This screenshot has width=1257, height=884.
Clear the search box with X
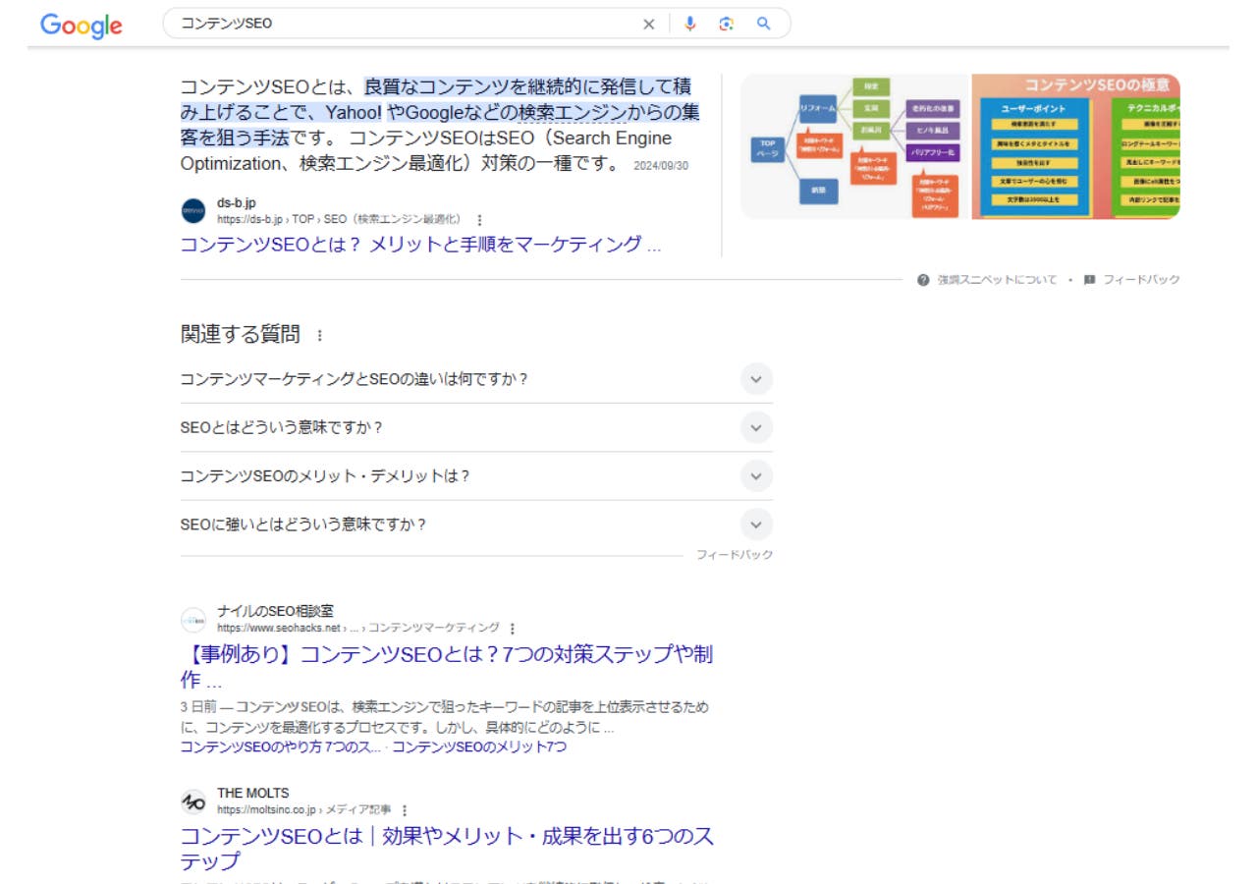pos(648,25)
